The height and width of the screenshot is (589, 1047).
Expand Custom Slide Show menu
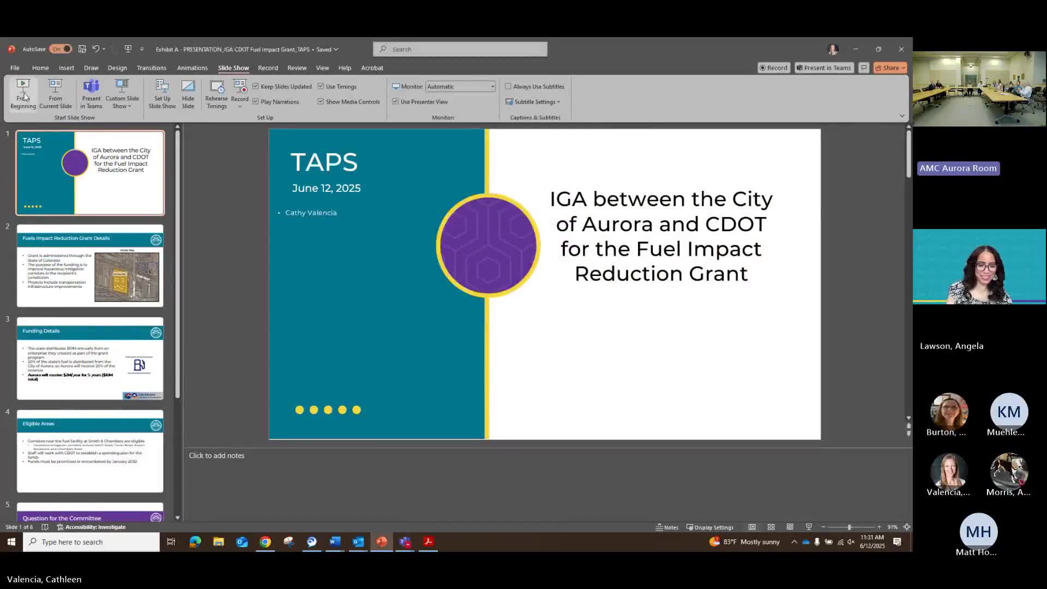point(122,93)
